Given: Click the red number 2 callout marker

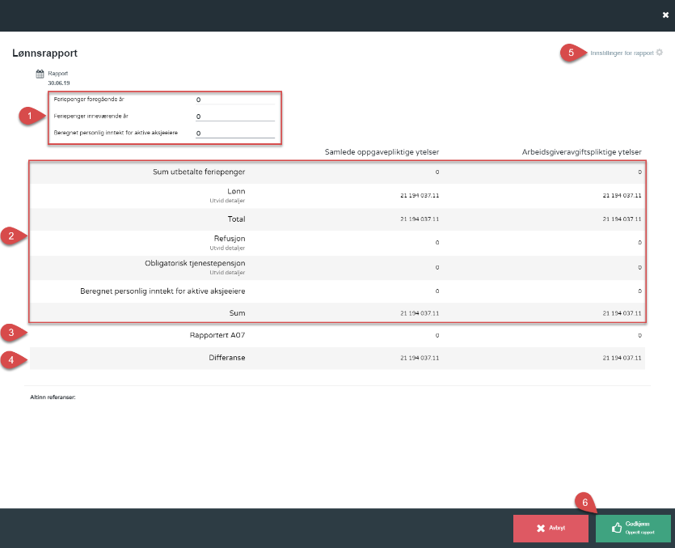Looking at the screenshot, I should tap(12, 236).
